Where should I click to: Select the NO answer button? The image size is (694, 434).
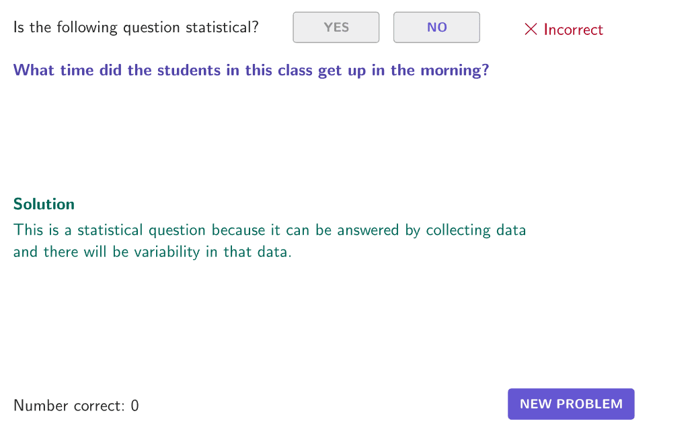[x=436, y=28]
